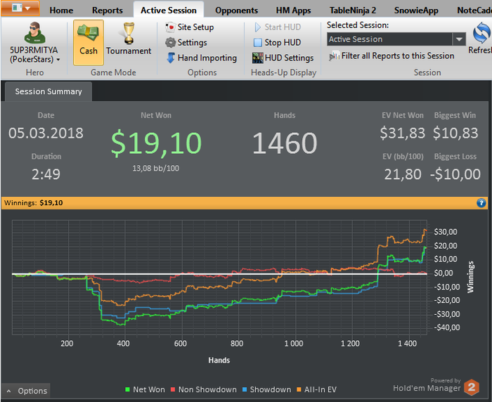Open Site Setup options
492x402 pixels.
tap(190, 27)
